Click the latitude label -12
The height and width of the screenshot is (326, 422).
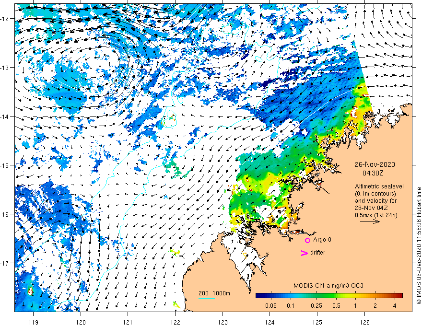5,19
